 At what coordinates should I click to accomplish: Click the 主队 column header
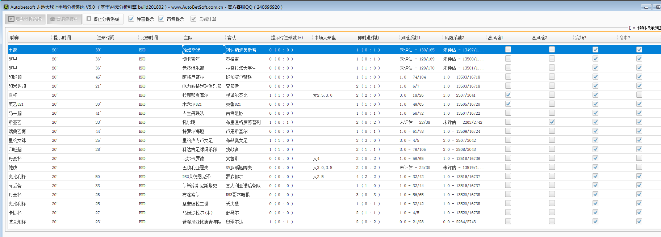tap(188, 38)
